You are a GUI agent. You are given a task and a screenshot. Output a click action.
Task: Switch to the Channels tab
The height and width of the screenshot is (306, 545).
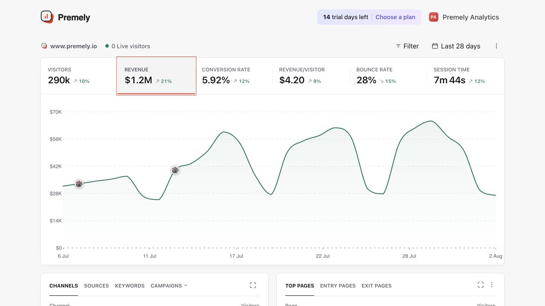(63, 286)
